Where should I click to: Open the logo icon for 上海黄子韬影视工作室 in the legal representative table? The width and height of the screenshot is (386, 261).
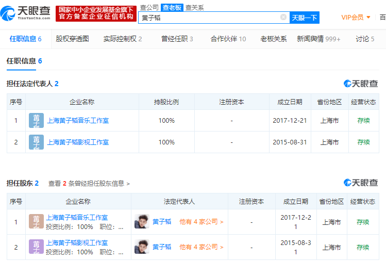tap(36, 142)
